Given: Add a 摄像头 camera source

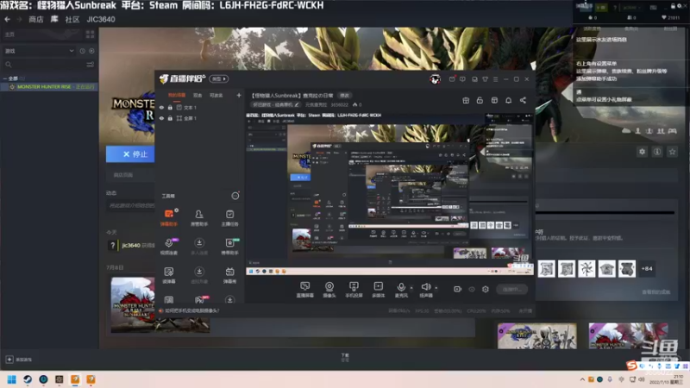Looking at the screenshot, I should 329,290.
